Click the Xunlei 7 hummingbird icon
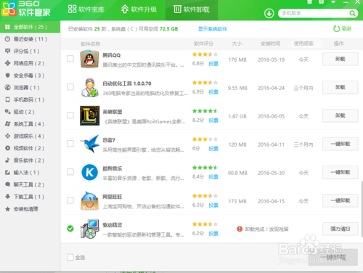363x273 pixels. tap(89, 144)
